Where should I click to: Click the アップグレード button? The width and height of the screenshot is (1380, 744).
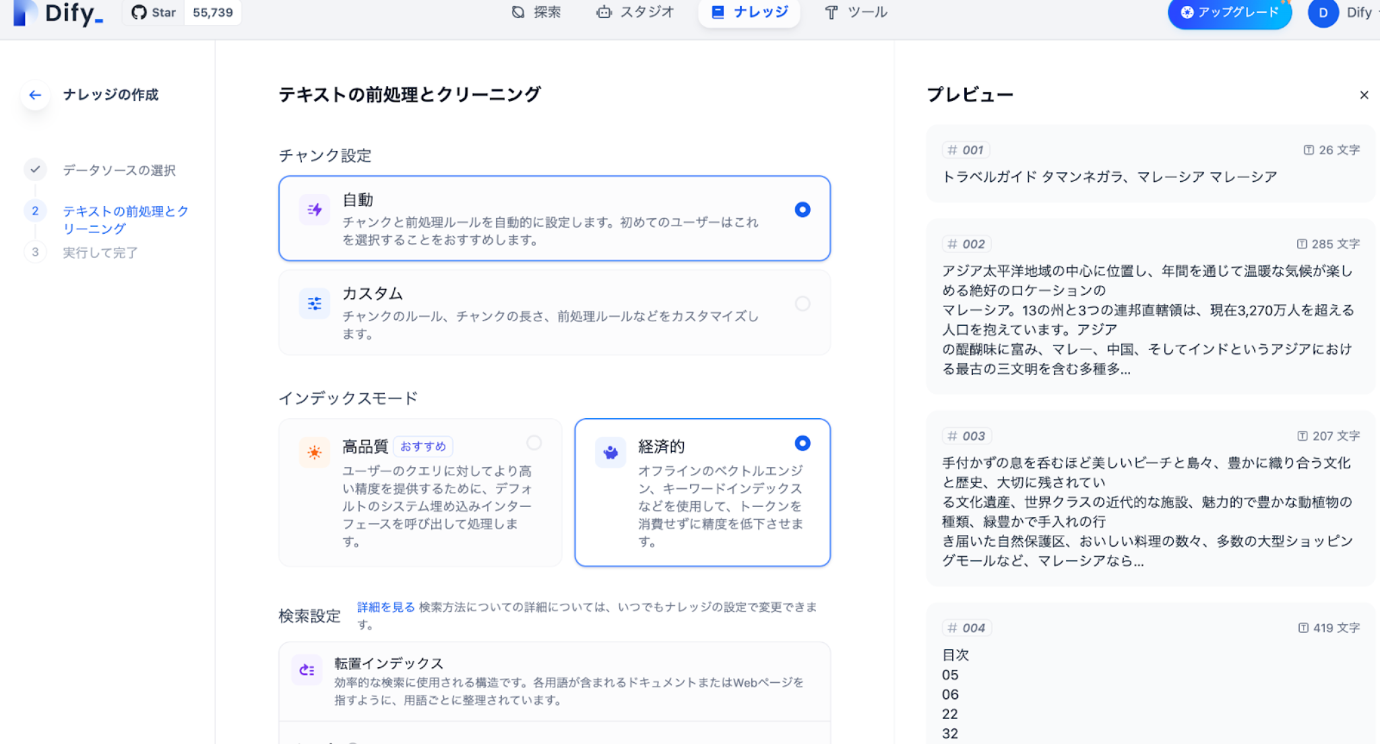point(1229,12)
